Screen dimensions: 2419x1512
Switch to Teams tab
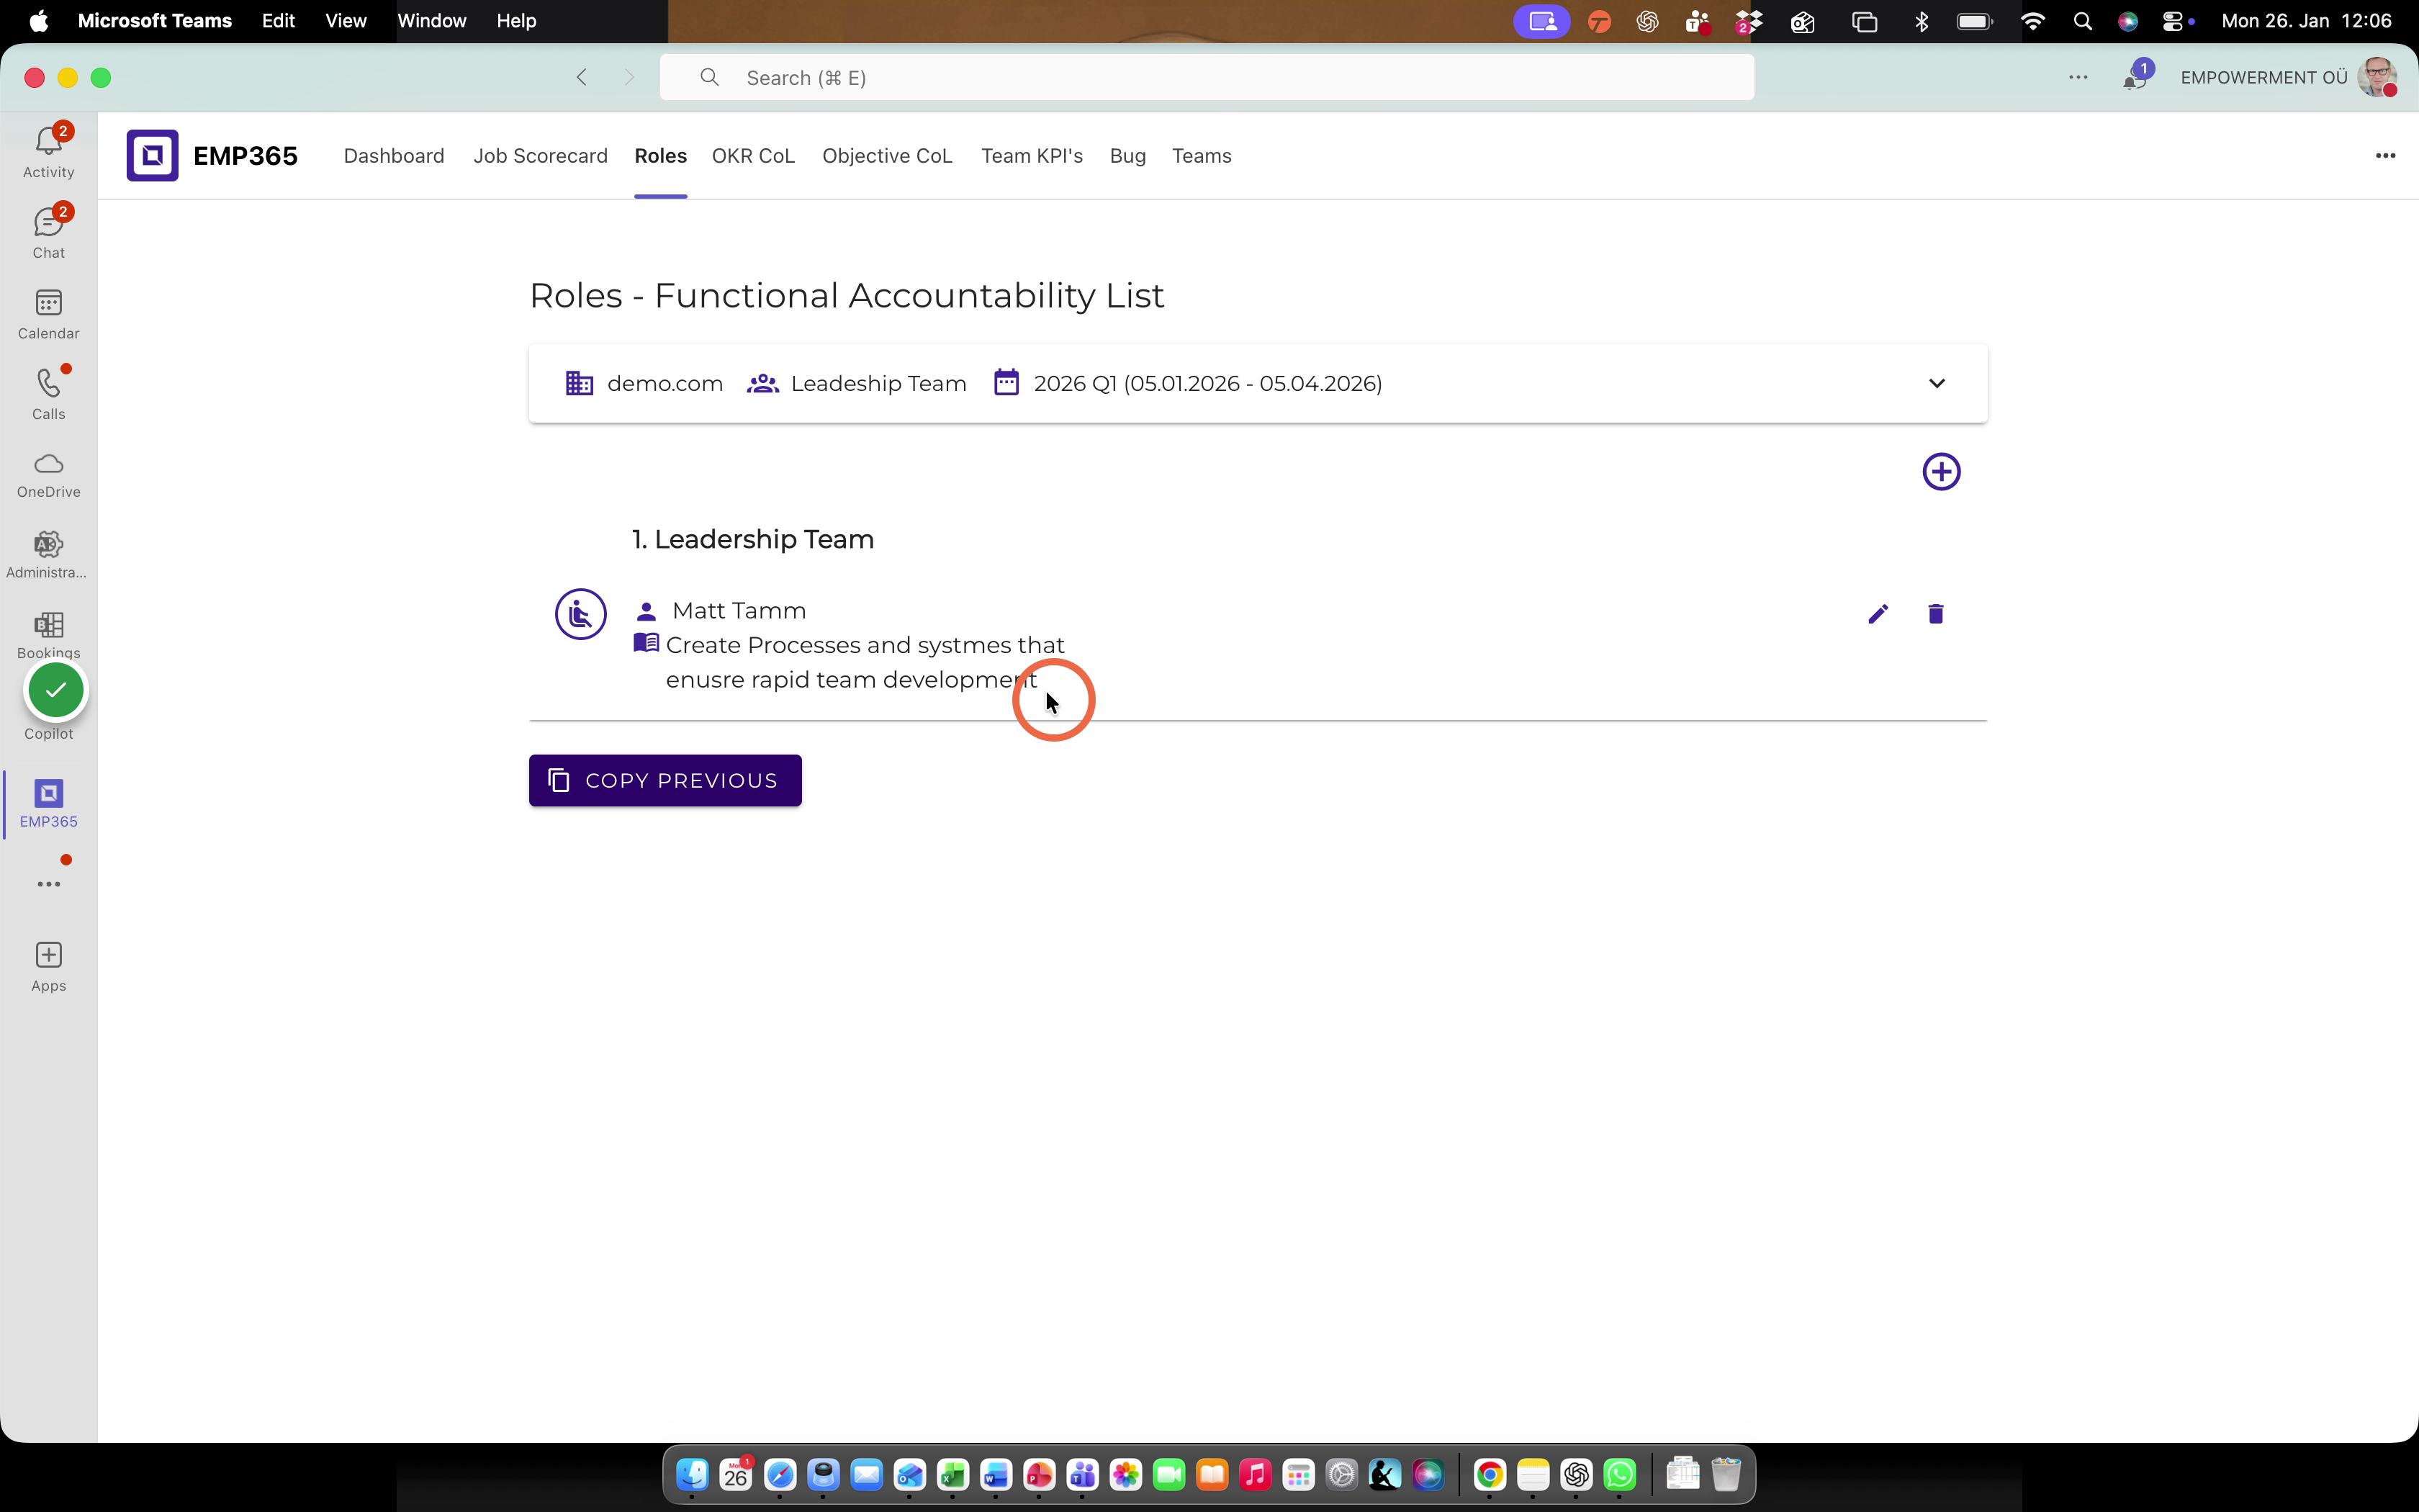pos(1202,156)
